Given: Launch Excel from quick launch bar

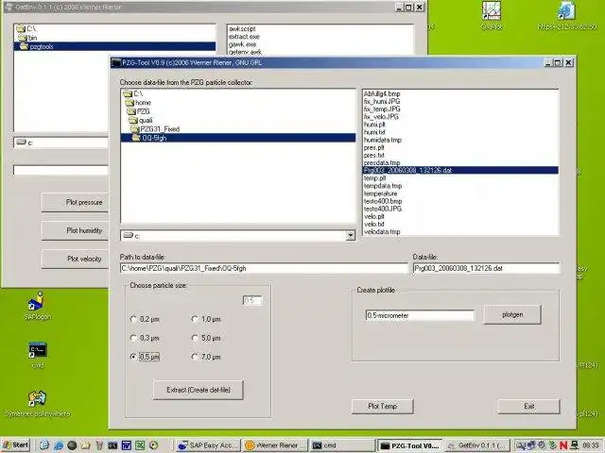Looking at the screenshot, I should pos(140,445).
